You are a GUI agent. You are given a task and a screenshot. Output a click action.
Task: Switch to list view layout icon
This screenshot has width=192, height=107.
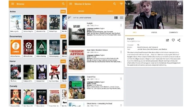coord(116,18)
